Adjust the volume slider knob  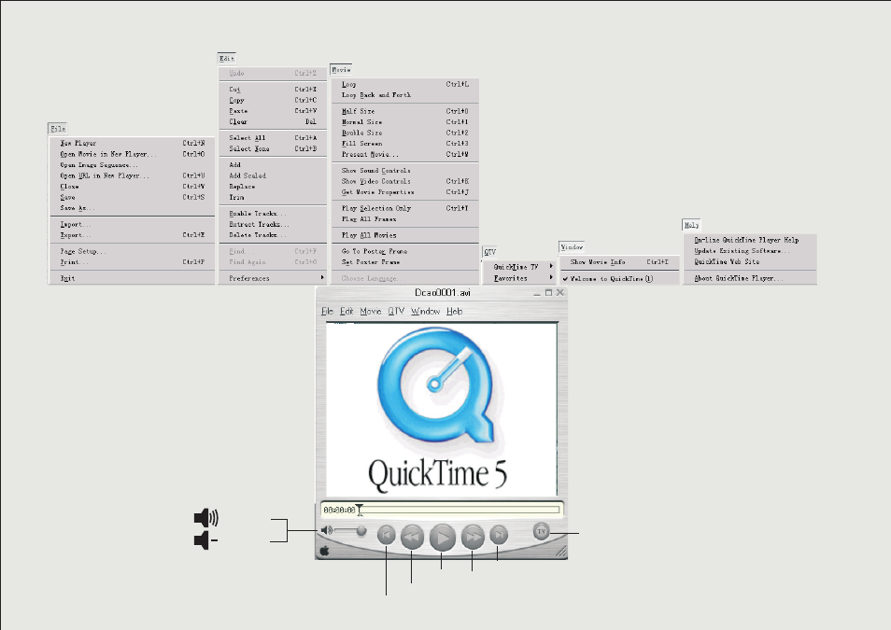(361, 530)
